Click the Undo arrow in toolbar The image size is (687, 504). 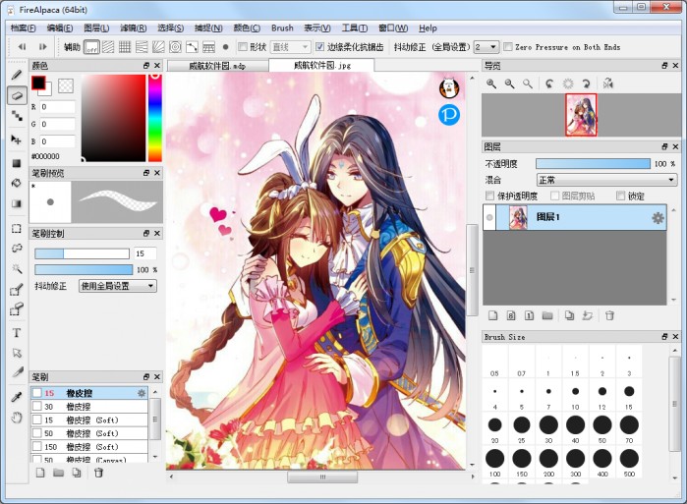click(x=22, y=47)
